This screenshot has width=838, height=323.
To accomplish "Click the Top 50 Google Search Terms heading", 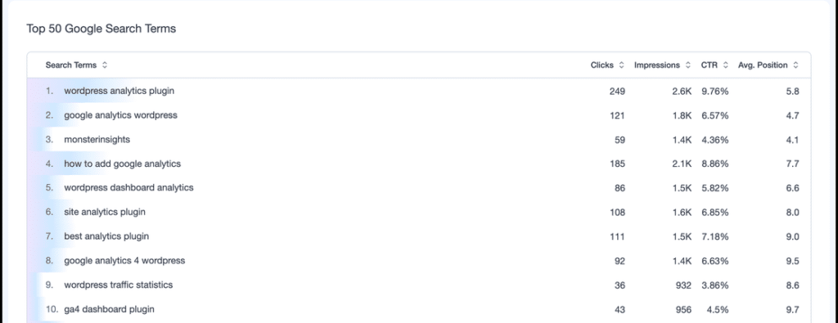I will [101, 29].
